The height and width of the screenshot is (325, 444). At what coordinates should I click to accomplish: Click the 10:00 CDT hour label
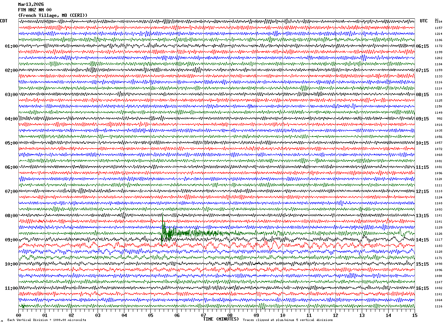(11, 264)
